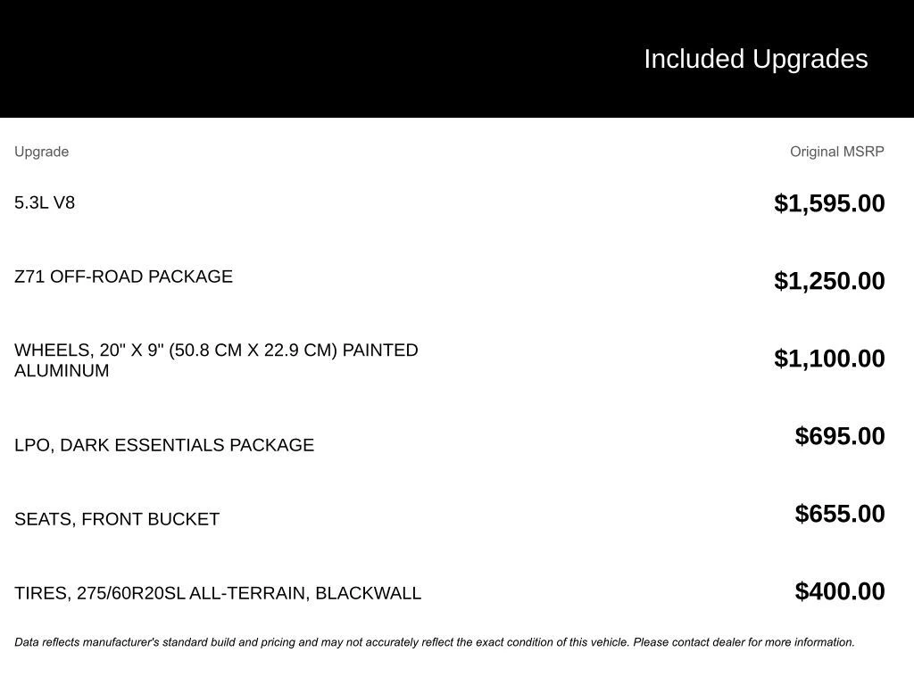Click the word ALUMINUM in the wheels entry
Viewport: 914px width, 685px height.
(x=62, y=371)
